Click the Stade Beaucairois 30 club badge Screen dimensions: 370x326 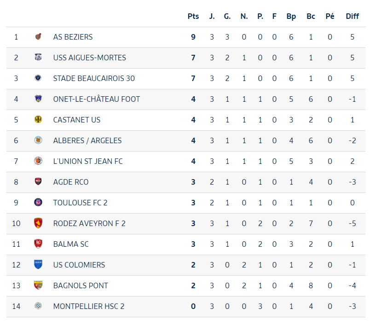(x=38, y=78)
